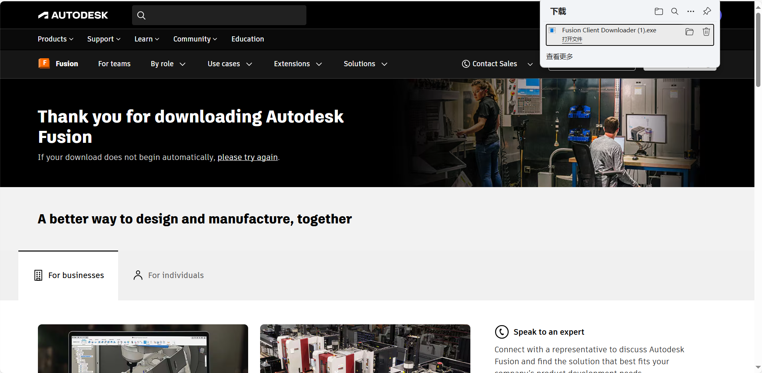Select the For businesses tab
Image resolution: width=762 pixels, height=373 pixels.
click(x=69, y=275)
